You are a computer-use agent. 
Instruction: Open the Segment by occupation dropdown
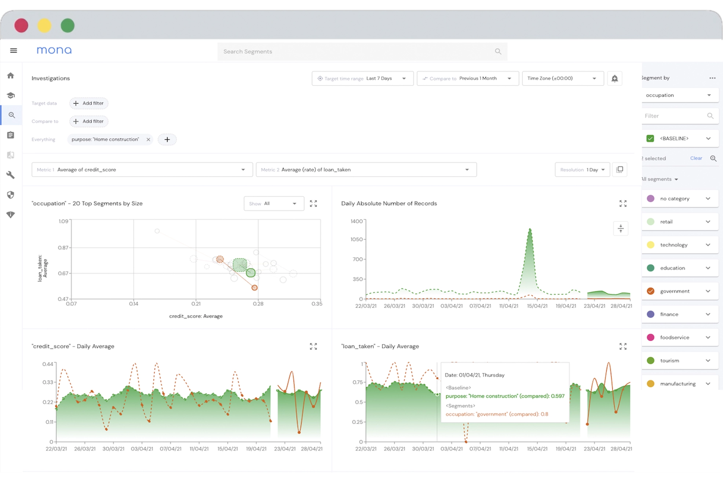click(x=680, y=95)
